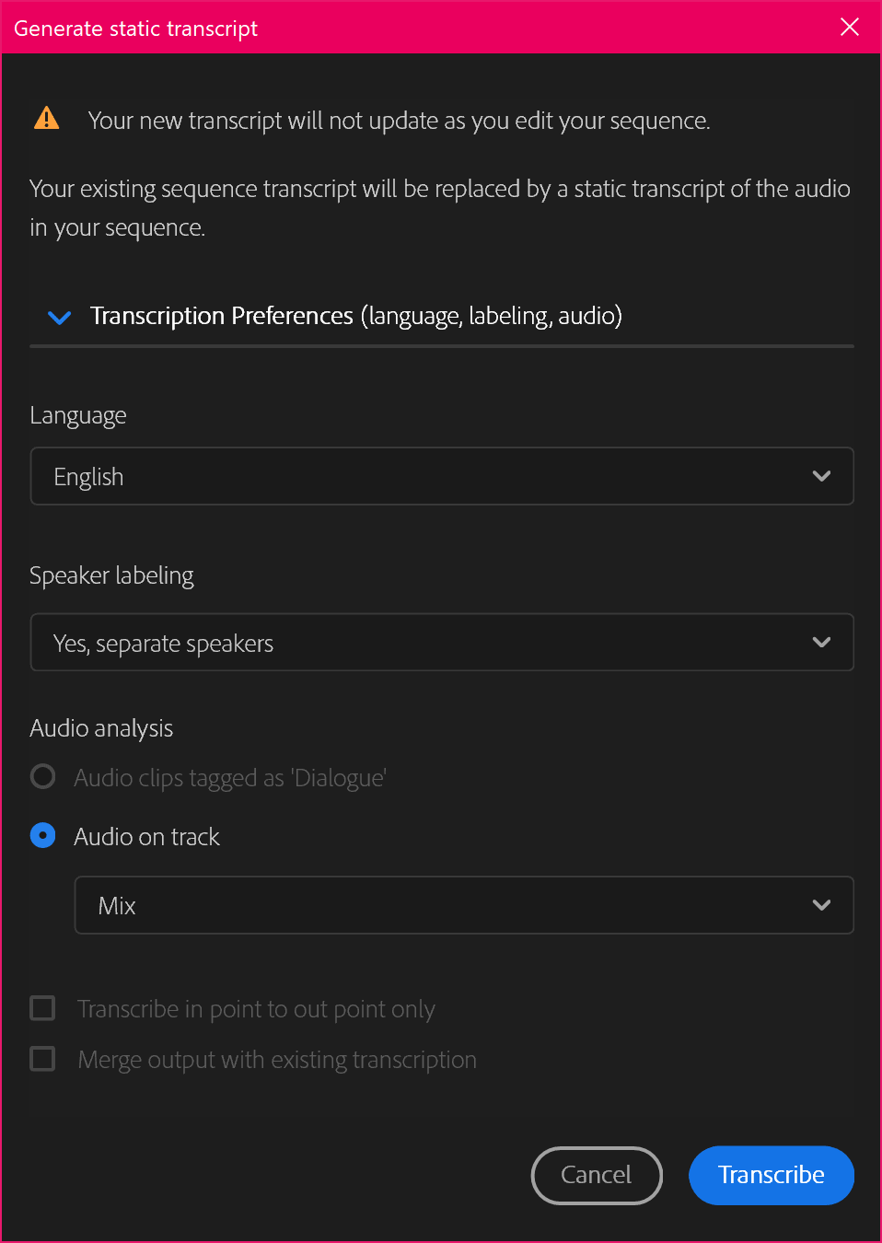Click the Mix dropdown chevron icon
Viewport: 882px width, 1243px height.
tap(821, 905)
